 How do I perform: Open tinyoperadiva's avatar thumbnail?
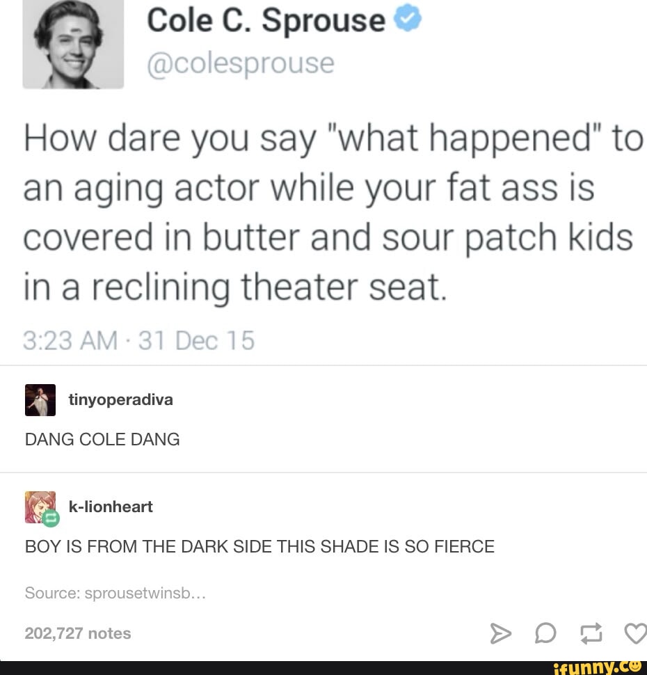click(x=40, y=400)
